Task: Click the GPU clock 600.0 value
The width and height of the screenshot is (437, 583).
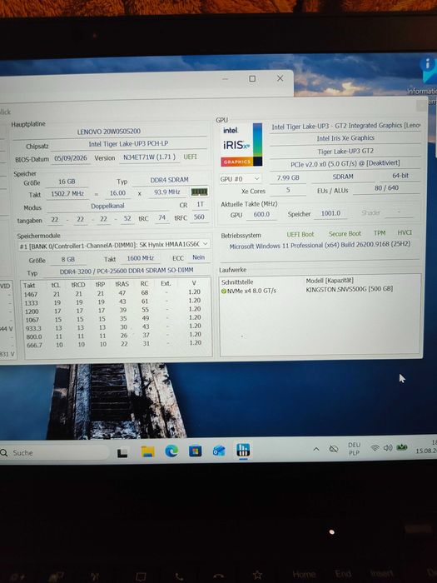Action: [261, 214]
